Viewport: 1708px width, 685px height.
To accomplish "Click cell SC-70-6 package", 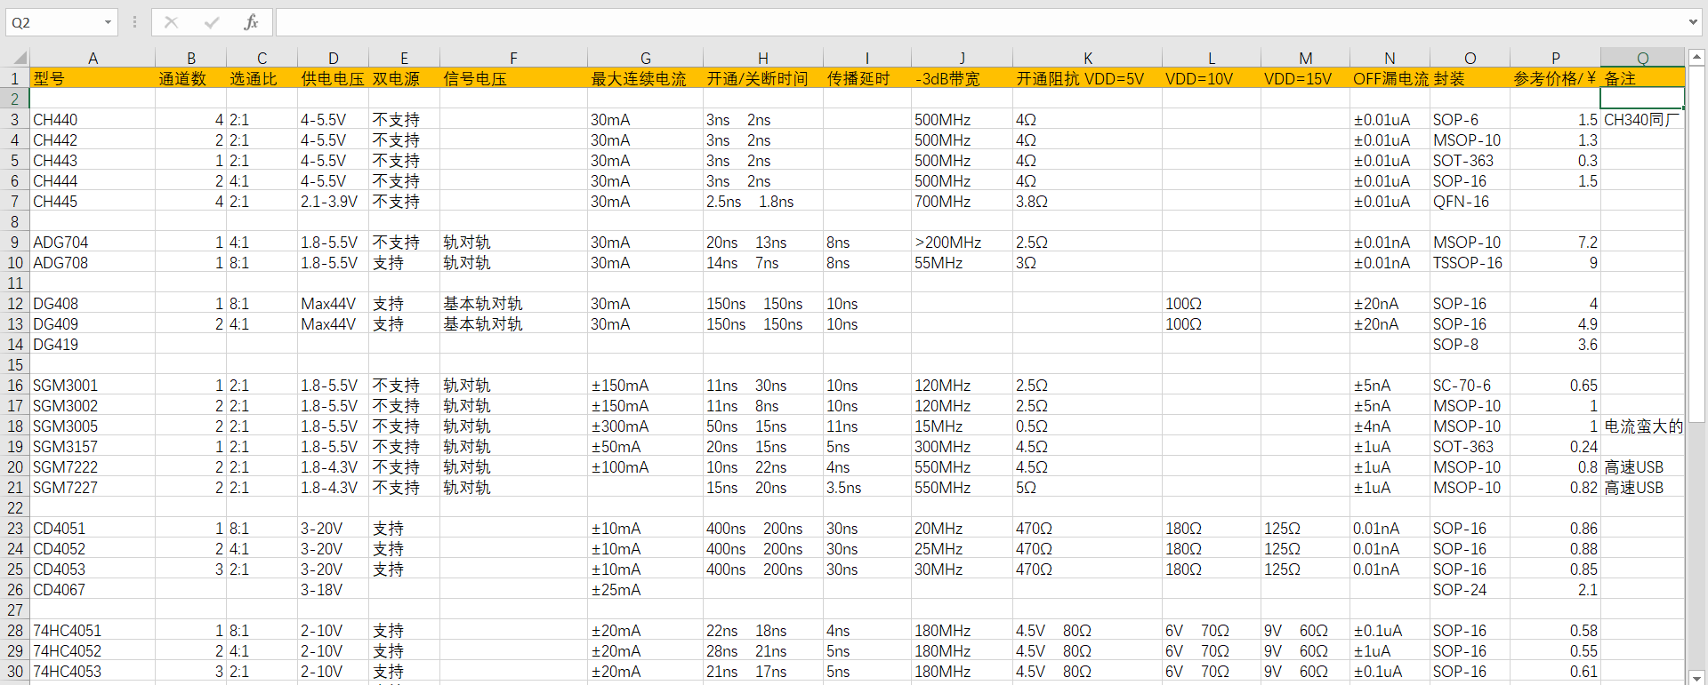I will (x=1470, y=385).
